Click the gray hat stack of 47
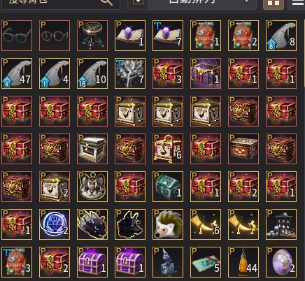The height and width of the screenshot is (281, 305). tap(17, 73)
